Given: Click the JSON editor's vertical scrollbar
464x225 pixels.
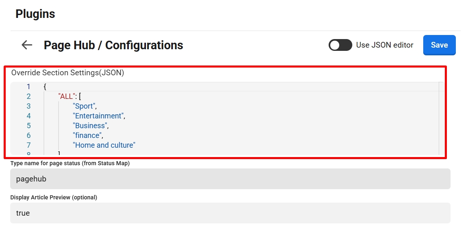Looking at the screenshot, I should coord(441,118).
